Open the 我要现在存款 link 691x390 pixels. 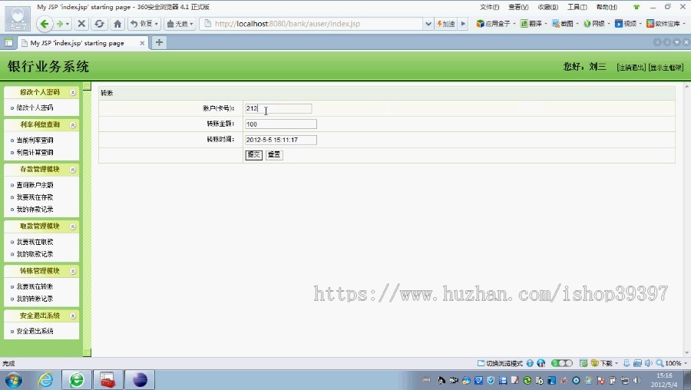point(35,197)
